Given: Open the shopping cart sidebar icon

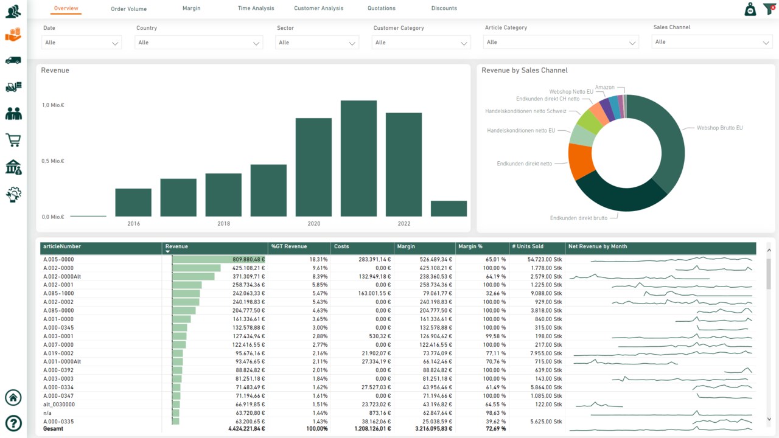Looking at the screenshot, I should click(13, 140).
